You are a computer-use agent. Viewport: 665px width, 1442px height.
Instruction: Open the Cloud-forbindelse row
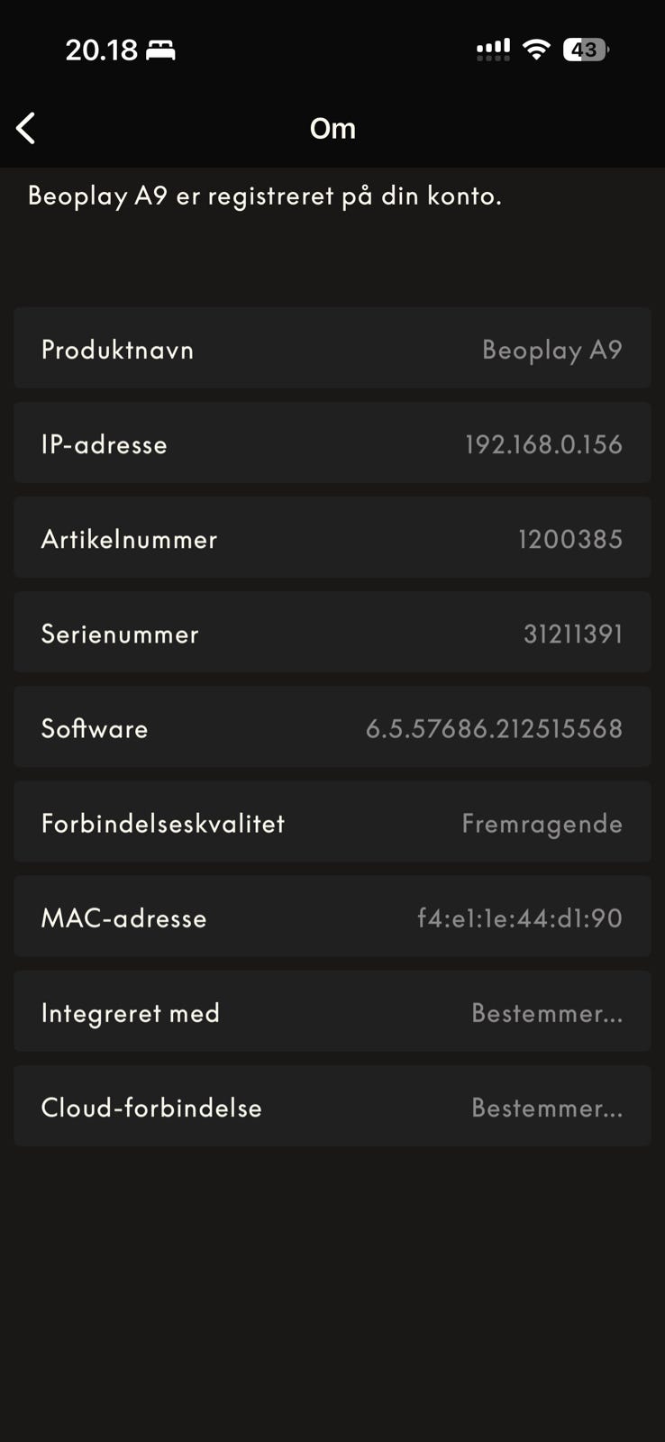[x=332, y=1106]
